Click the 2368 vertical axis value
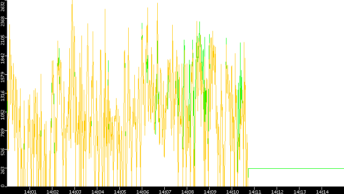This screenshot has width=344, height=194. click(3, 21)
